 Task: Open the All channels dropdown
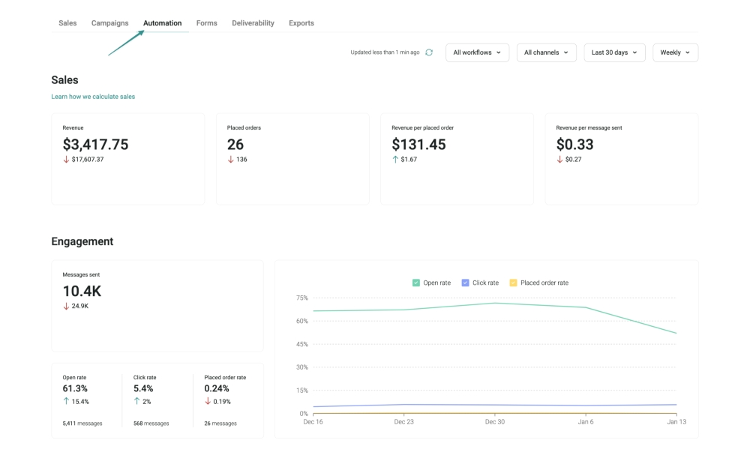coord(546,52)
